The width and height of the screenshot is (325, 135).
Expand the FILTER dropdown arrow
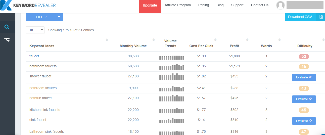tap(59, 17)
